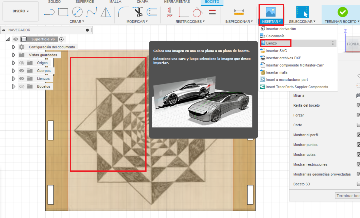Viewport: 360px width, 218px height.
Task: Click the Vistas guardadas folder icon
Action: click(22, 55)
